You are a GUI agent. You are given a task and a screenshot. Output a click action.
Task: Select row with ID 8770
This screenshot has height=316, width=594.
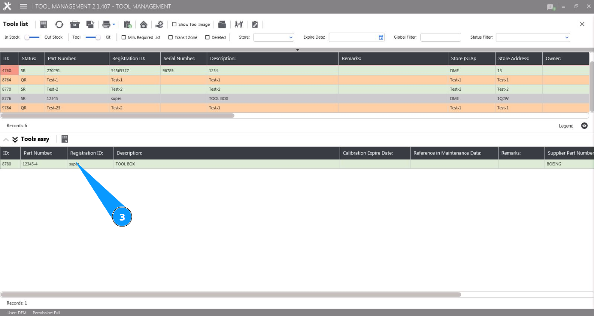[x=295, y=89]
